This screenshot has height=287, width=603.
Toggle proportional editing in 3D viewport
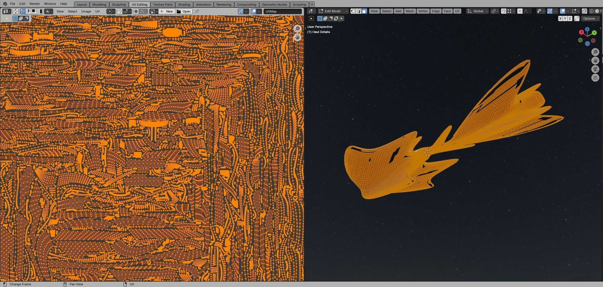[520, 11]
